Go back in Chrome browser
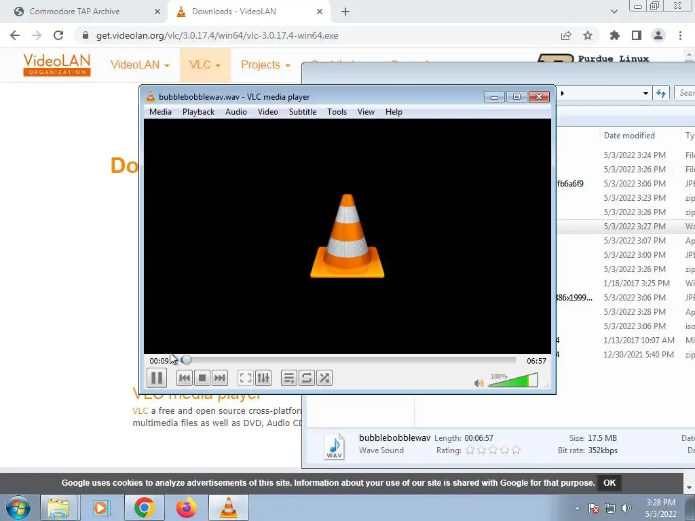695x521 pixels. pos(15,35)
